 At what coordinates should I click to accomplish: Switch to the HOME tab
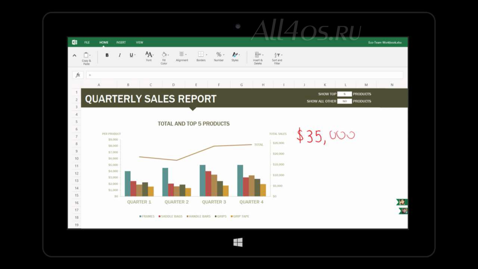tap(104, 42)
